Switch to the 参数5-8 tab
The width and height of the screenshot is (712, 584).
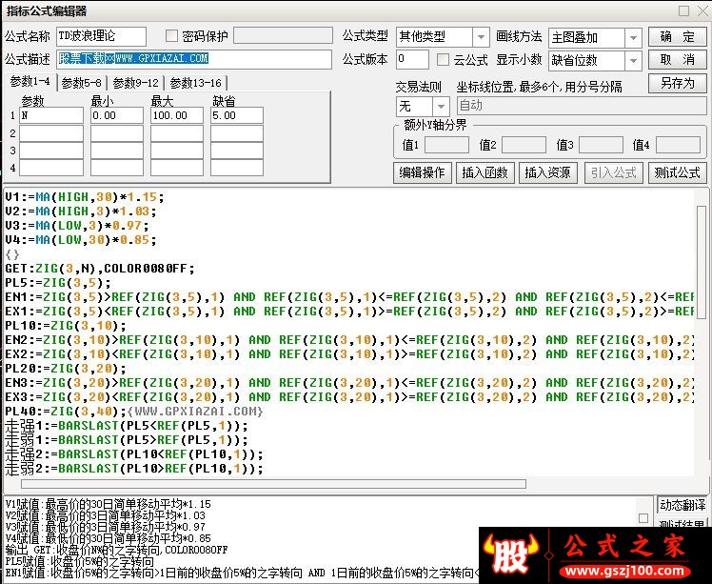pyautogui.click(x=84, y=83)
